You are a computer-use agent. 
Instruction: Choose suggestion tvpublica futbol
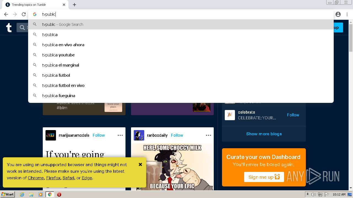tap(181, 75)
